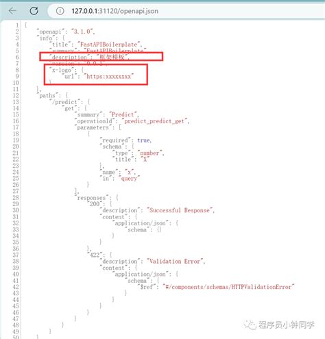Click the "required" value true
Screen dimensions: 325x339
coord(143,140)
